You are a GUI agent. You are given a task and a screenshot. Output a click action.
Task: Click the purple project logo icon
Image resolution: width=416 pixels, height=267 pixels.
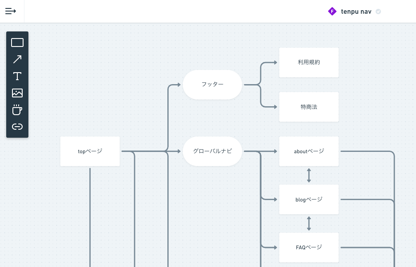(x=332, y=12)
